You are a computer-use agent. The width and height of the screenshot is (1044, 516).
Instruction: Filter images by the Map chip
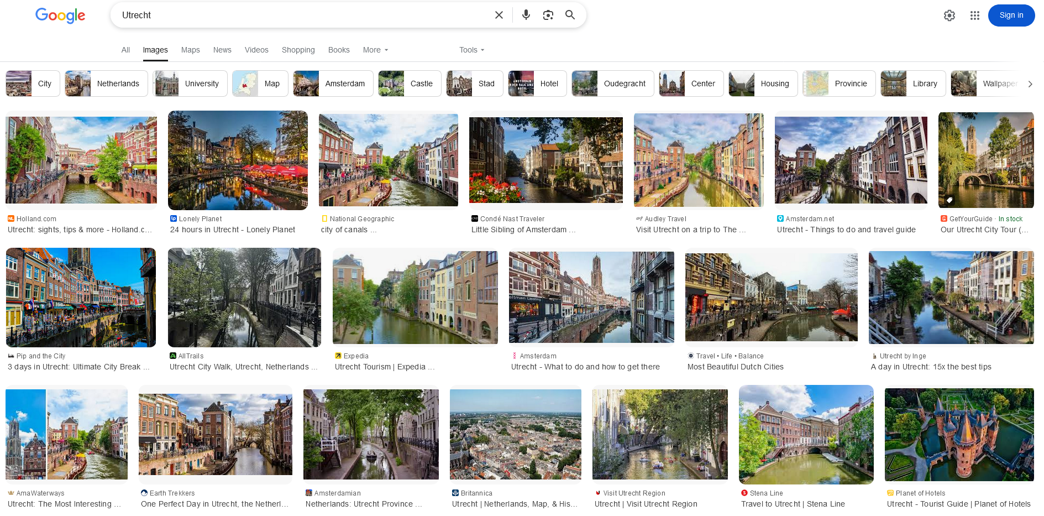click(x=260, y=84)
